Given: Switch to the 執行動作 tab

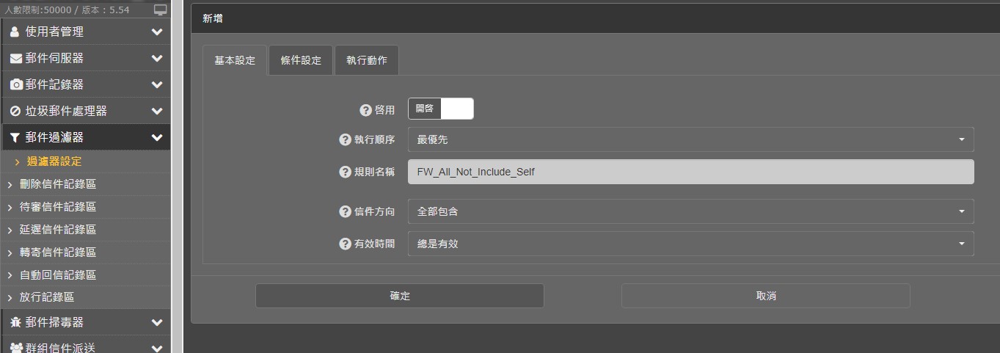Looking at the screenshot, I should (x=366, y=60).
